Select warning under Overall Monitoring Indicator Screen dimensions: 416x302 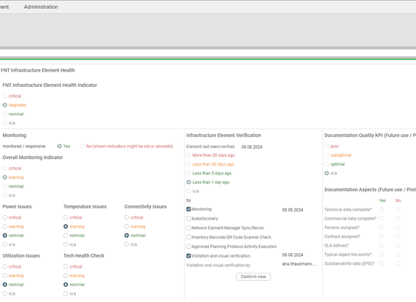pos(5,177)
